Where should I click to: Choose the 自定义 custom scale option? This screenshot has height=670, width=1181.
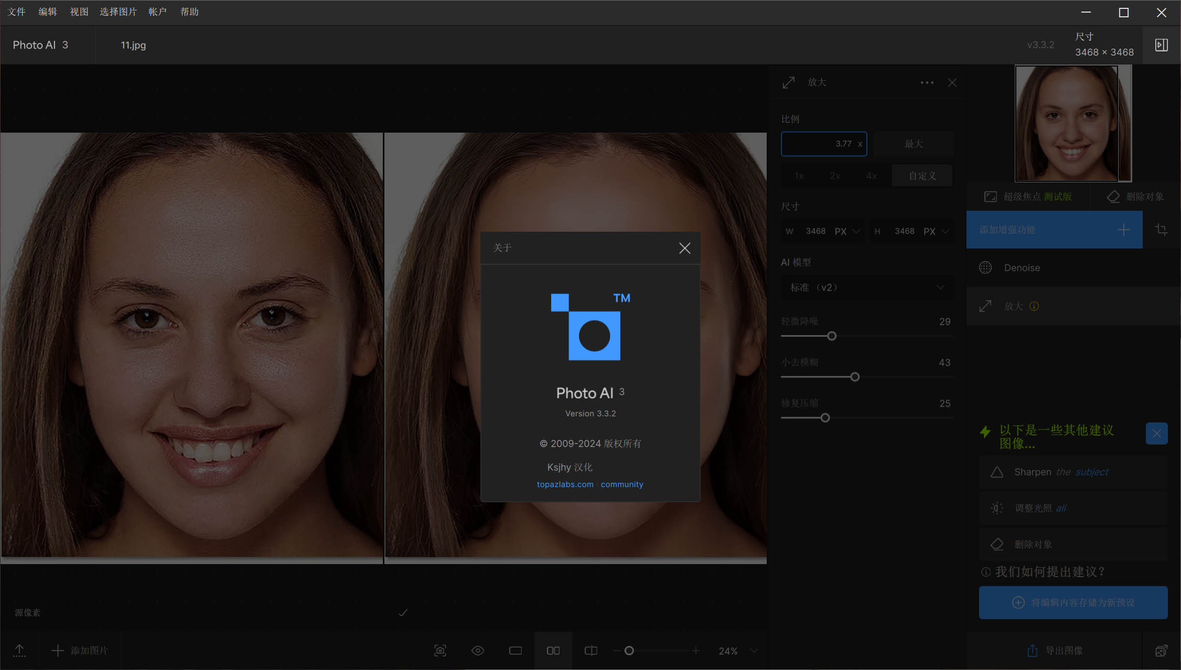click(922, 176)
